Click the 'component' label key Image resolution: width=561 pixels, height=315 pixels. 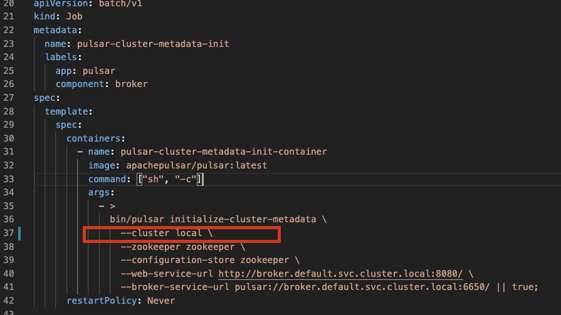tap(80, 84)
